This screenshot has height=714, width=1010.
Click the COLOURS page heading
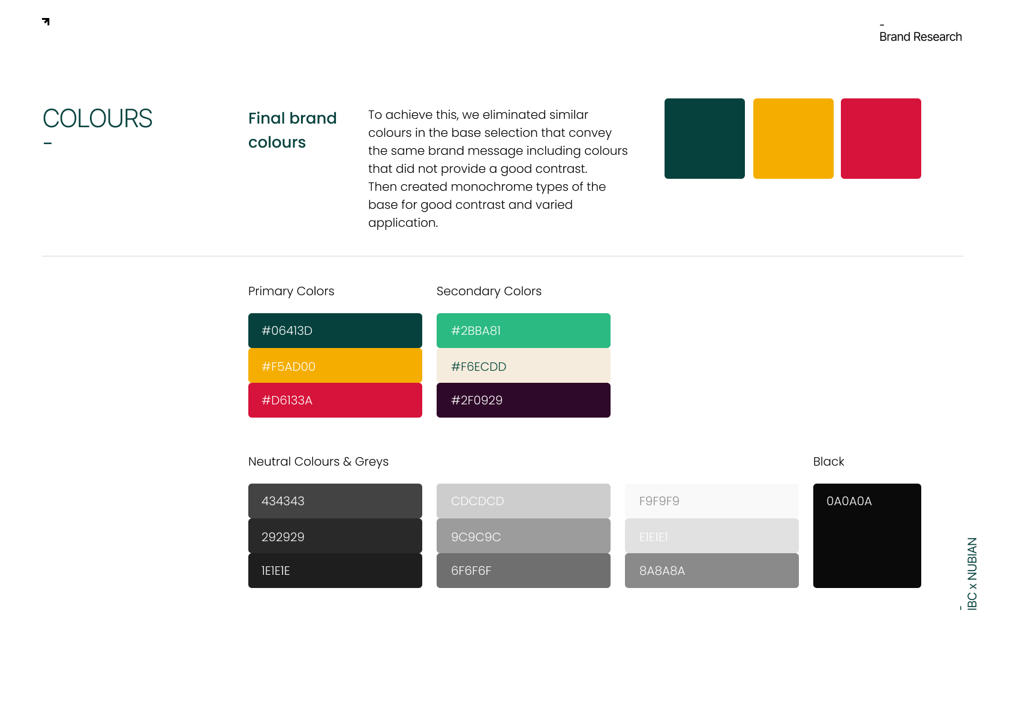(x=98, y=119)
